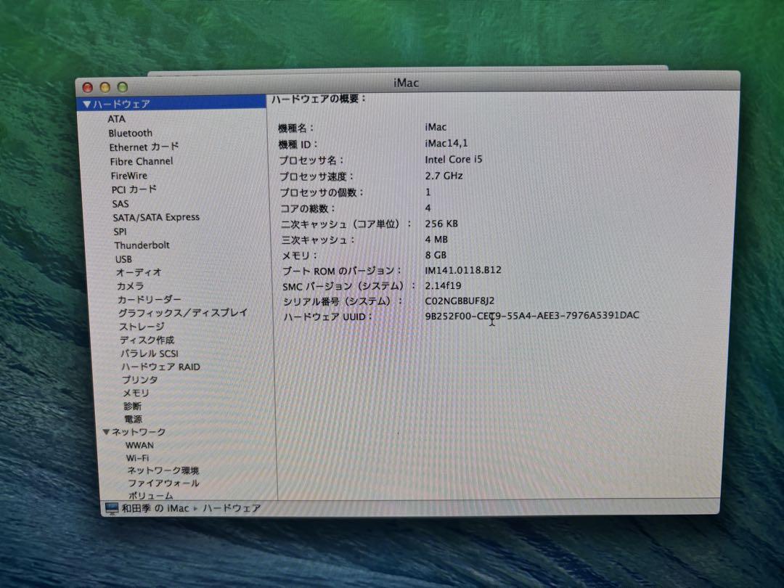The image size is (784, 588).
Task: Collapse the ハードウェア section triangle
Action: tap(86, 105)
